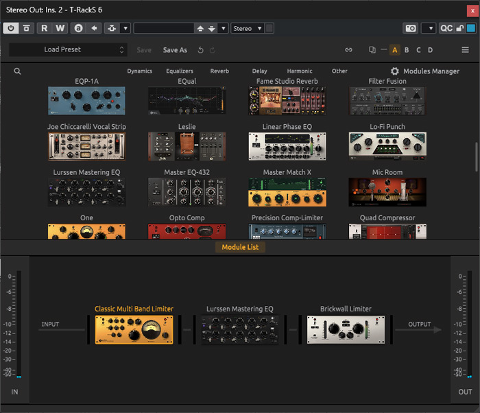Open the preset management dropdown arrow
This screenshot has height=413, width=480.
click(224, 28)
